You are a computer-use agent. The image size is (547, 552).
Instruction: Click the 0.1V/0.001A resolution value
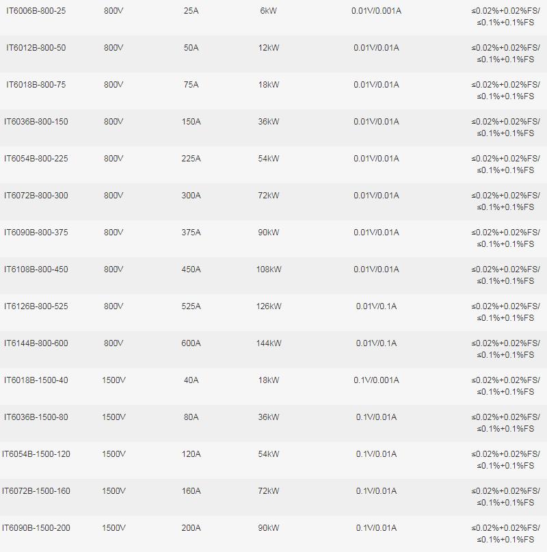pos(376,380)
